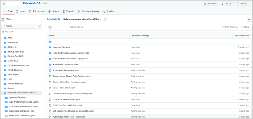253x119 pixels.
Task: Click the Private-CISA breadcrumb link
Action: [54, 19]
